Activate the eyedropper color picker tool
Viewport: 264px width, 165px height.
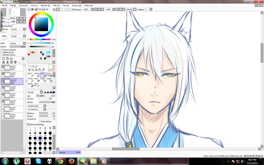pyautogui.click(x=43, y=70)
